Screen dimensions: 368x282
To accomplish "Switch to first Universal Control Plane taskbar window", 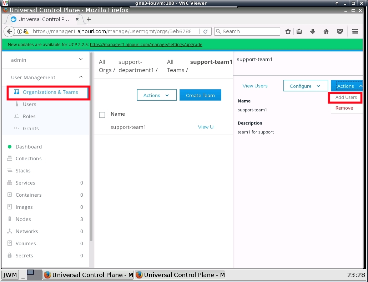I will [88, 275].
